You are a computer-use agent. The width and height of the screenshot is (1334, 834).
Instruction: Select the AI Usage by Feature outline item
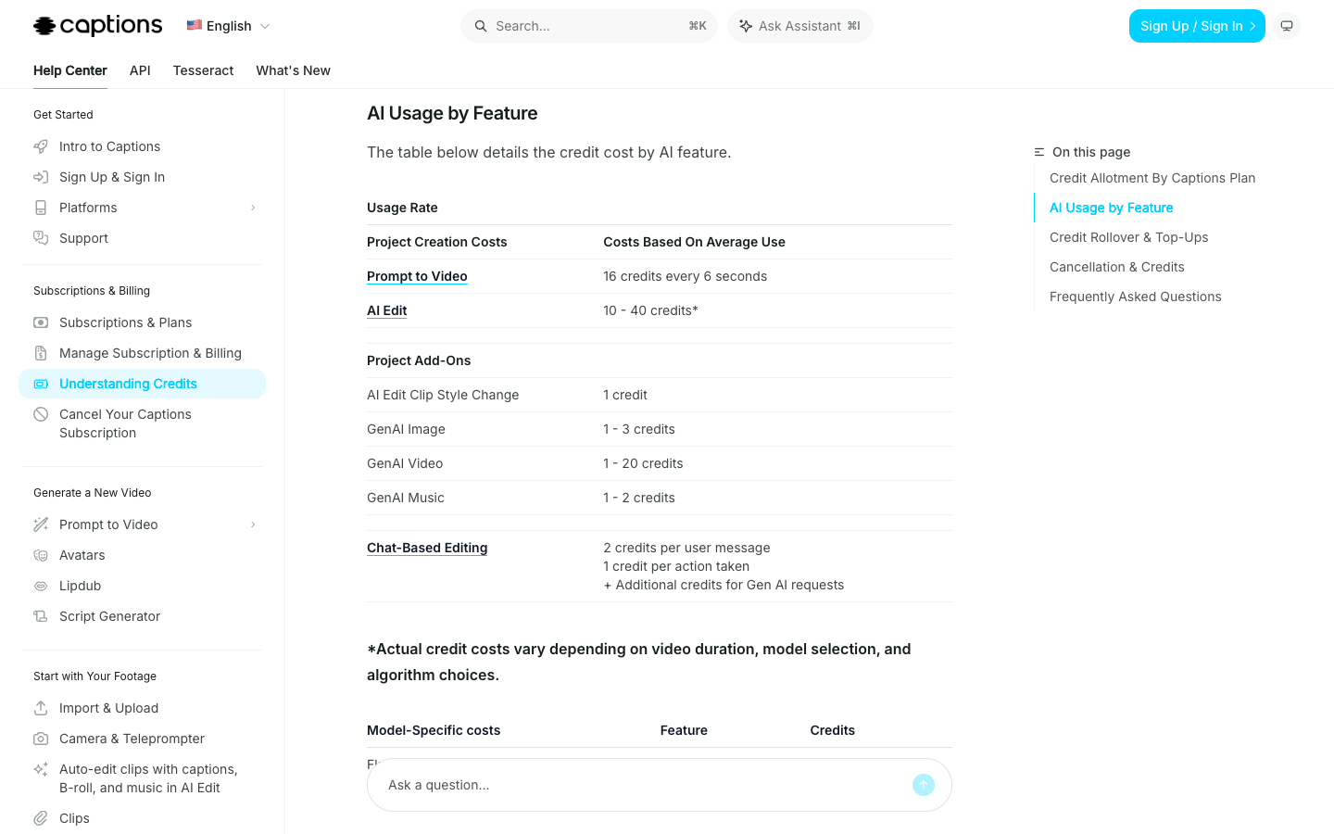tap(1111, 208)
